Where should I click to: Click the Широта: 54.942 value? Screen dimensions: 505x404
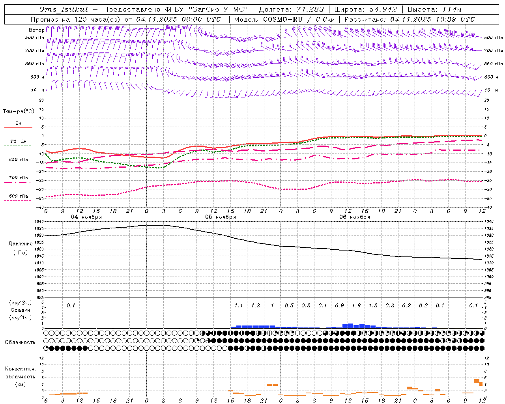(x=365, y=9)
